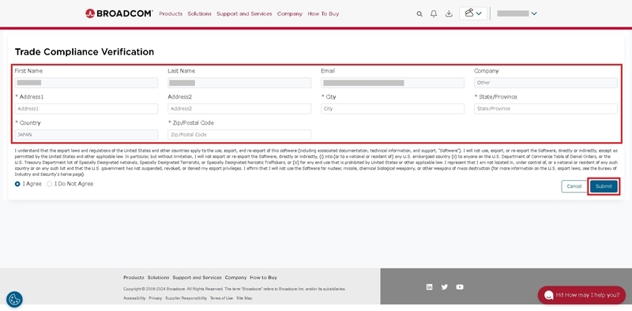This screenshot has width=632, height=311.
Task: Click the downloads icon in header
Action: pos(449,13)
